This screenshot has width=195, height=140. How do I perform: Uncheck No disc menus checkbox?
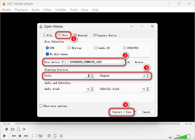(x=47, y=54)
